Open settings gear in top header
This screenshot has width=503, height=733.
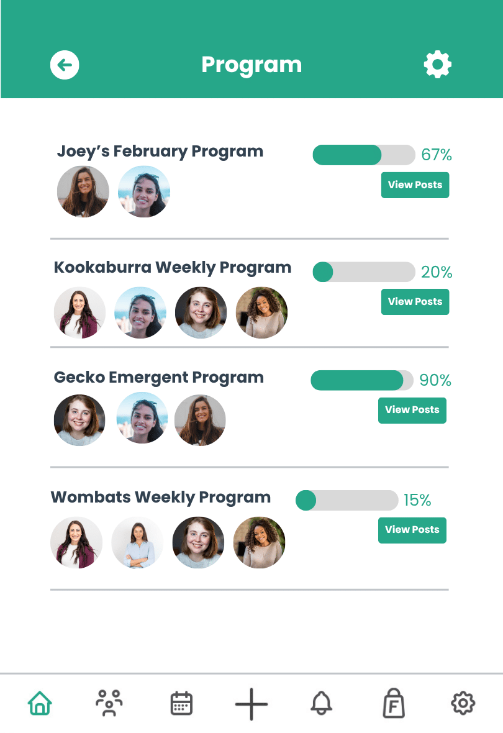(x=438, y=65)
